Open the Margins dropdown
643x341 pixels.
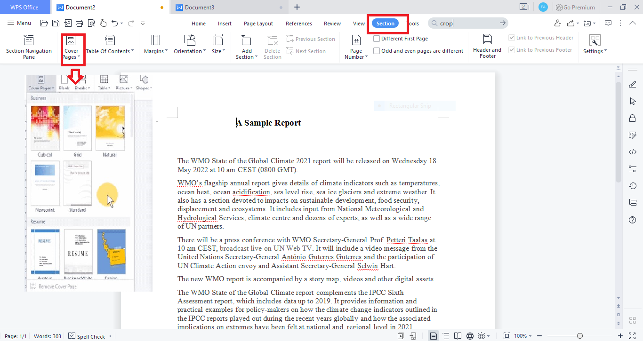(155, 46)
